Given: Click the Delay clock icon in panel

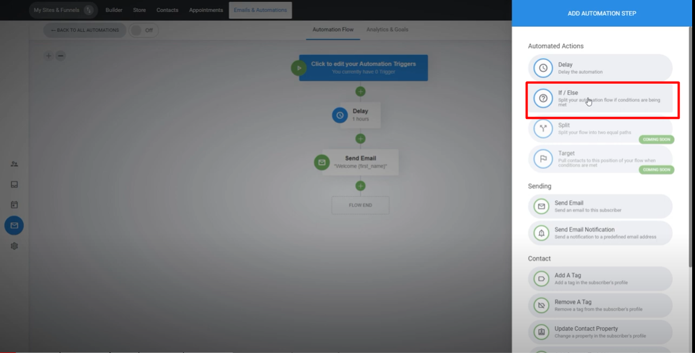Looking at the screenshot, I should pyautogui.click(x=543, y=68).
